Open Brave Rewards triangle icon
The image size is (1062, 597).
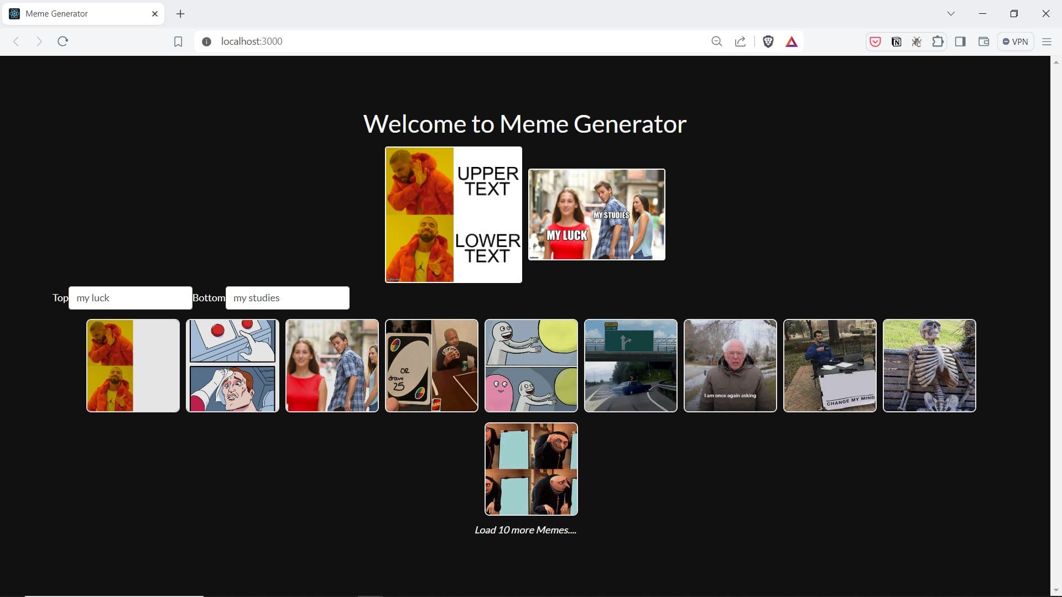[792, 41]
